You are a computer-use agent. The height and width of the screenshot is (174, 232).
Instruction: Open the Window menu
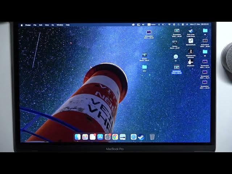pyautogui.click(x=60, y=25)
